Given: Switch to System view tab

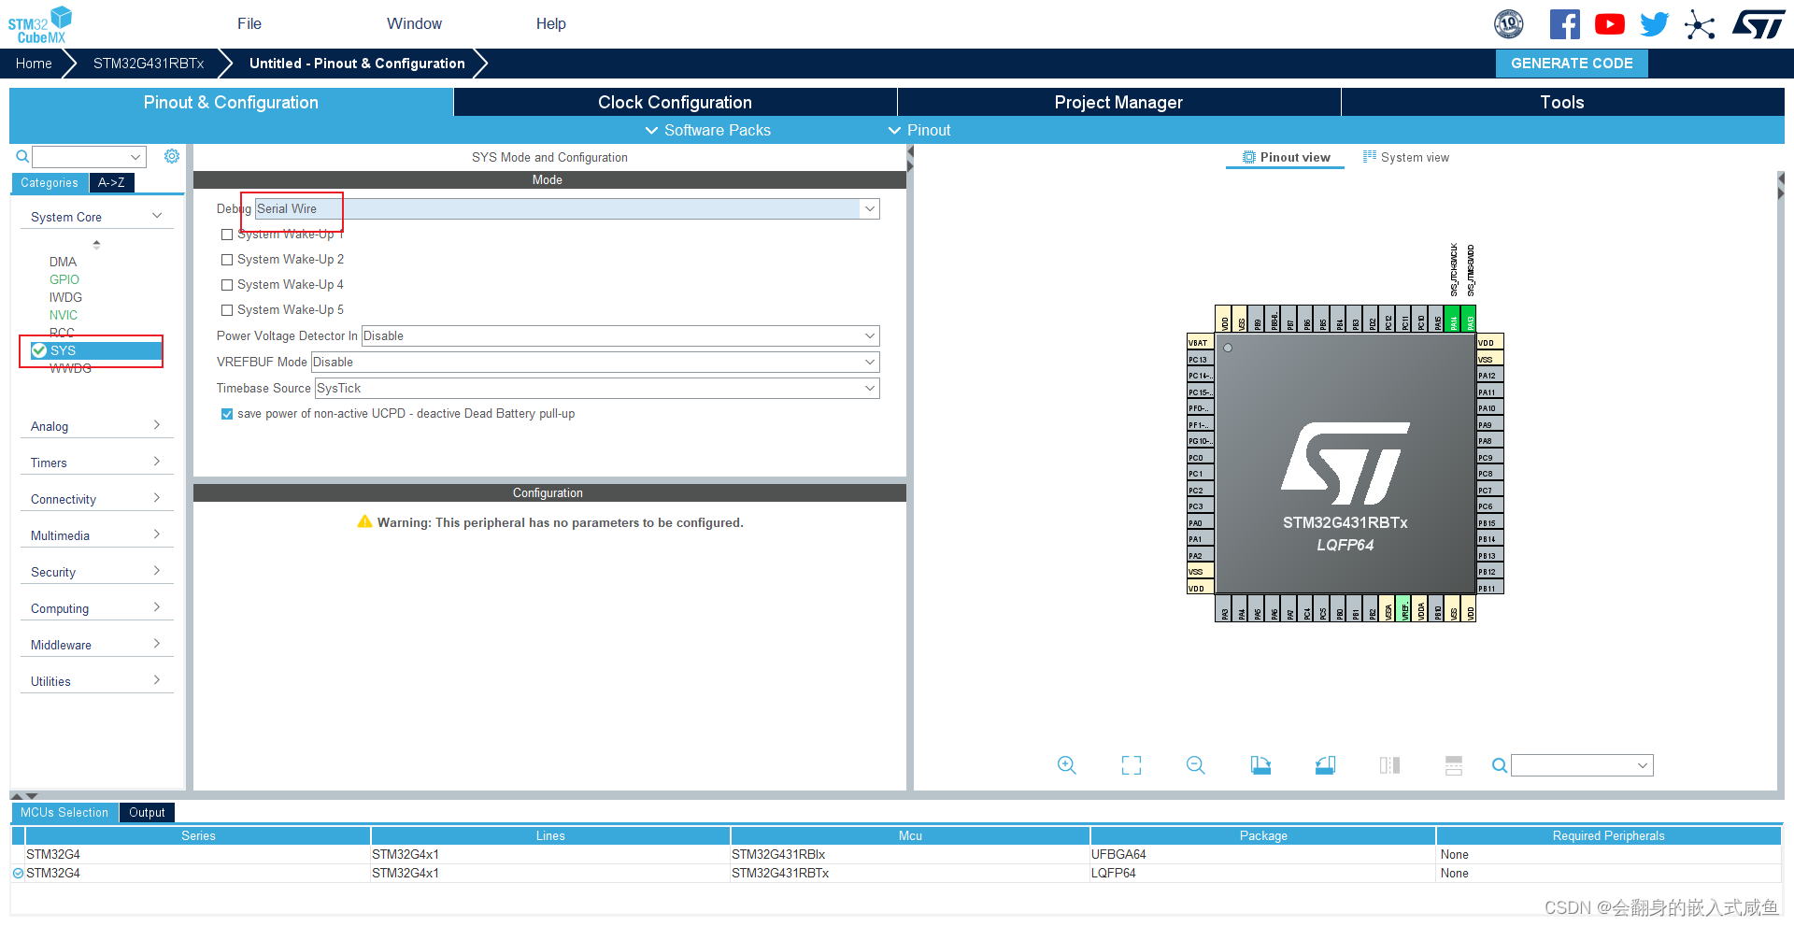Looking at the screenshot, I should pyautogui.click(x=1406, y=157).
